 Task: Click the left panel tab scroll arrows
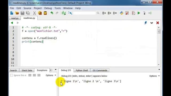[x=51, y=70]
